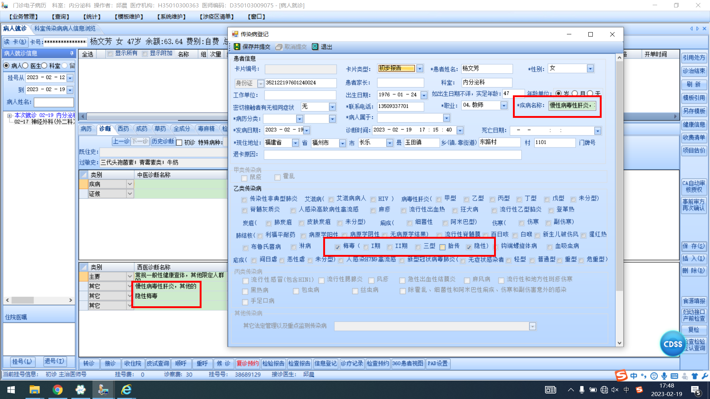Expand the 职业 dropdown list
The width and height of the screenshot is (710, 399).
[504, 106]
